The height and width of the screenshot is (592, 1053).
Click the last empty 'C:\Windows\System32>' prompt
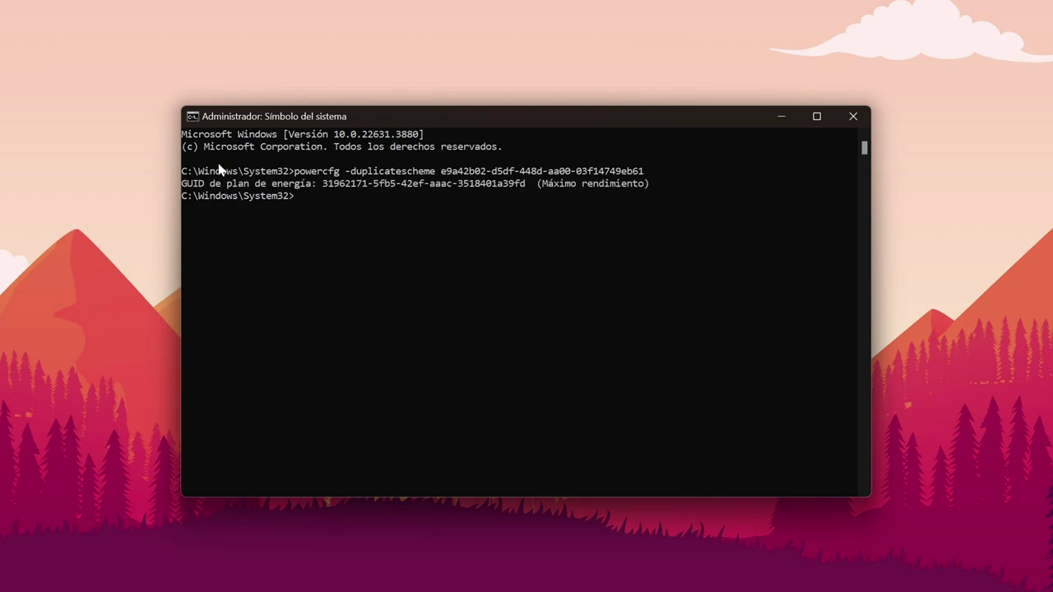coord(238,196)
